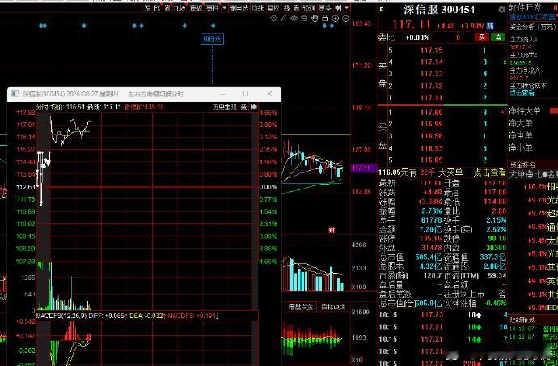The image size is (558, 366).
Task: Click the 净大单 row
Action: (x=520, y=123)
